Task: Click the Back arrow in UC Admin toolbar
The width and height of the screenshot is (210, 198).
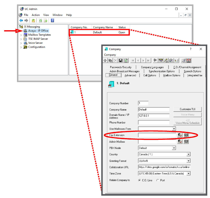Action: [x=21, y=21]
